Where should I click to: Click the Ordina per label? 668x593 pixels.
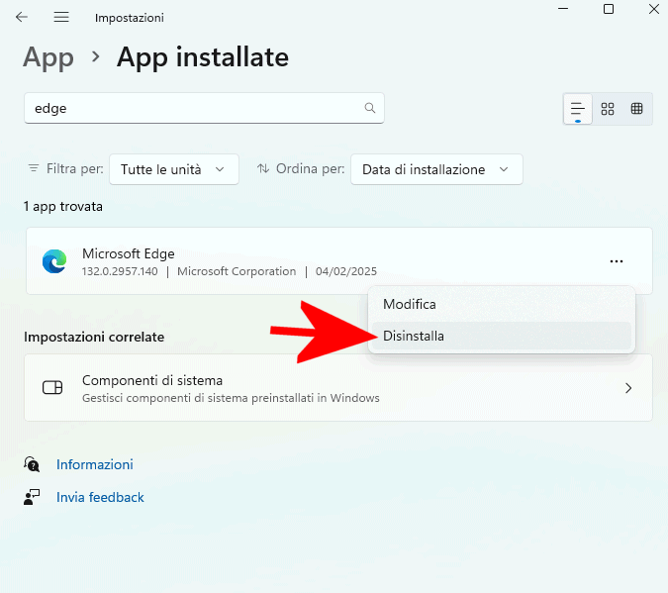pos(310,169)
